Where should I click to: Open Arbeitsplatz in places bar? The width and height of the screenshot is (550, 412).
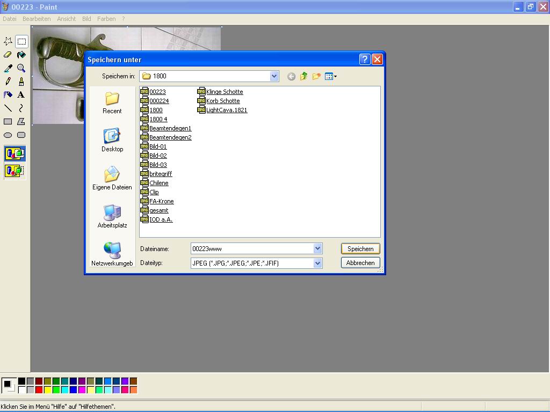click(x=112, y=217)
